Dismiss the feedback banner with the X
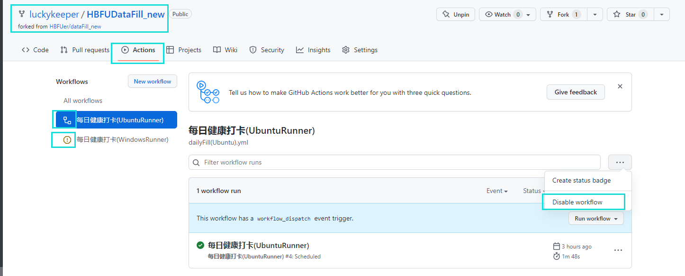 (x=620, y=86)
